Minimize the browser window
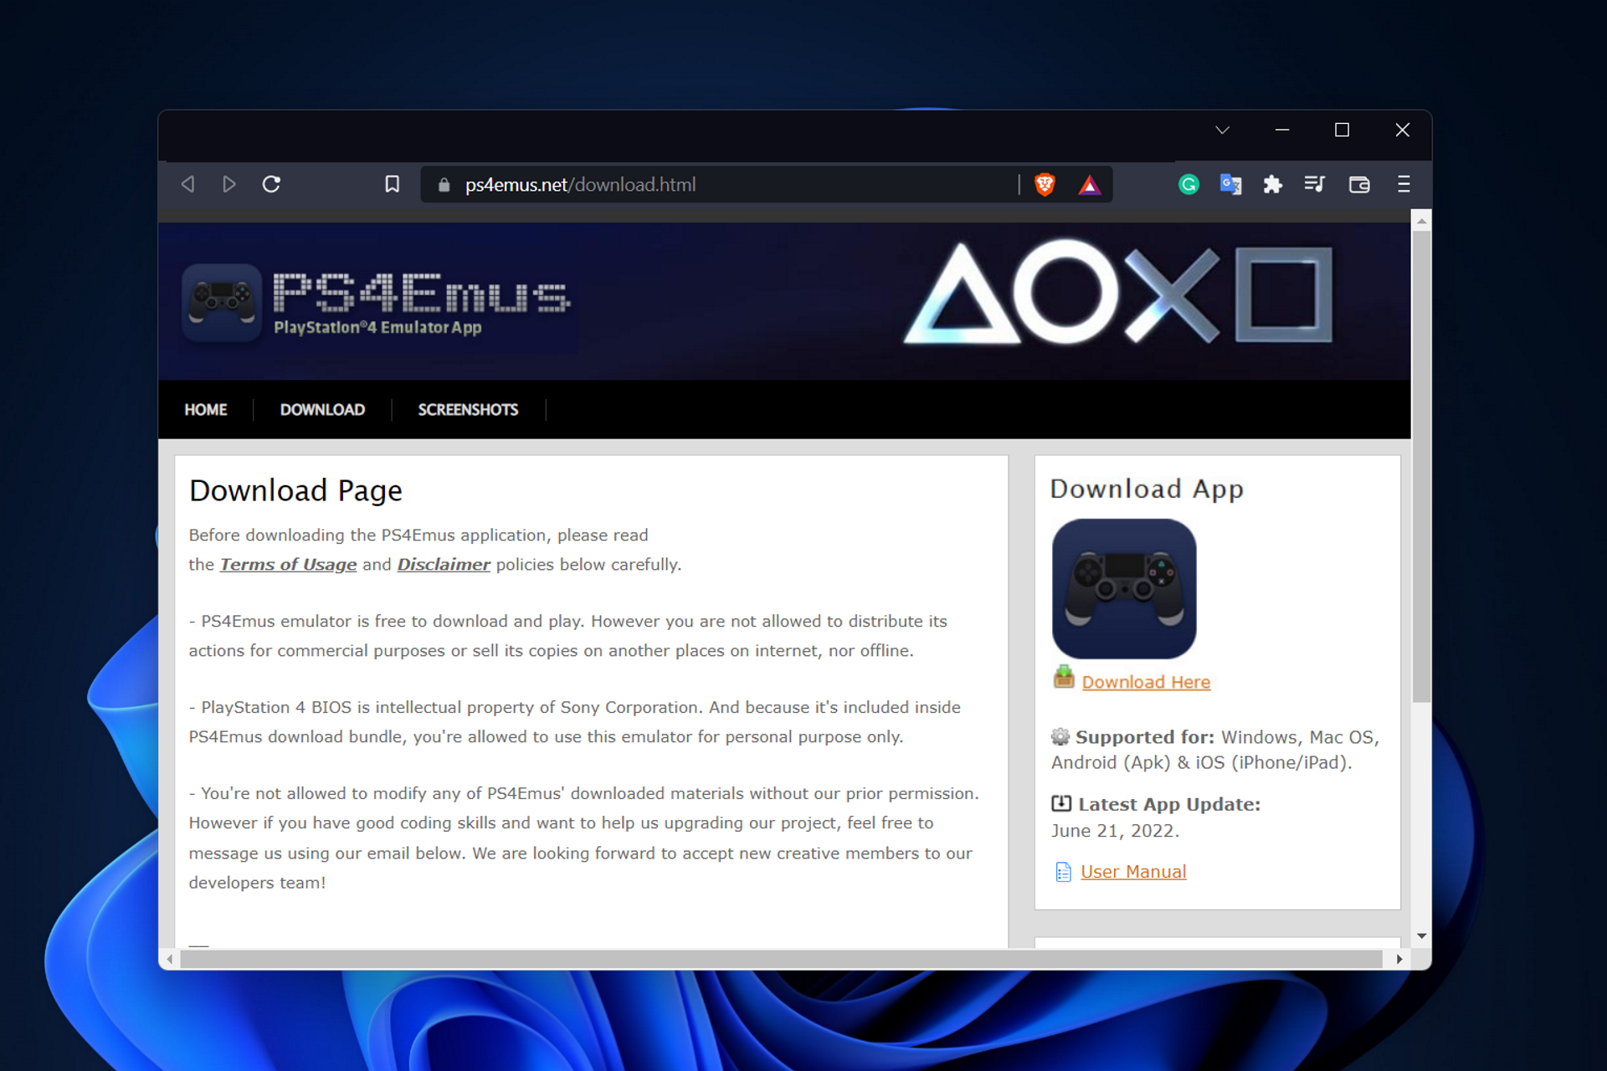Image resolution: width=1607 pixels, height=1071 pixels. point(1282,131)
